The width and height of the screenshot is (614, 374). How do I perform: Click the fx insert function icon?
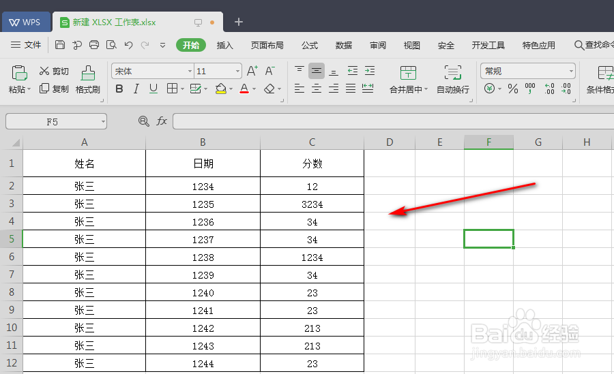[x=162, y=121]
